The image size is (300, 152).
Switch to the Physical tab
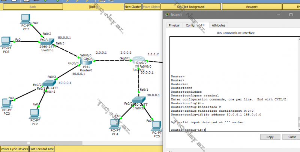[174, 25]
